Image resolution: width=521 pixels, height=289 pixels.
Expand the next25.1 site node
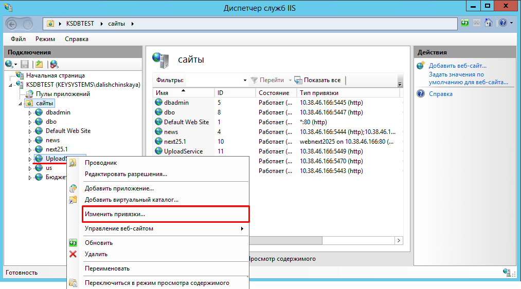tap(30, 150)
